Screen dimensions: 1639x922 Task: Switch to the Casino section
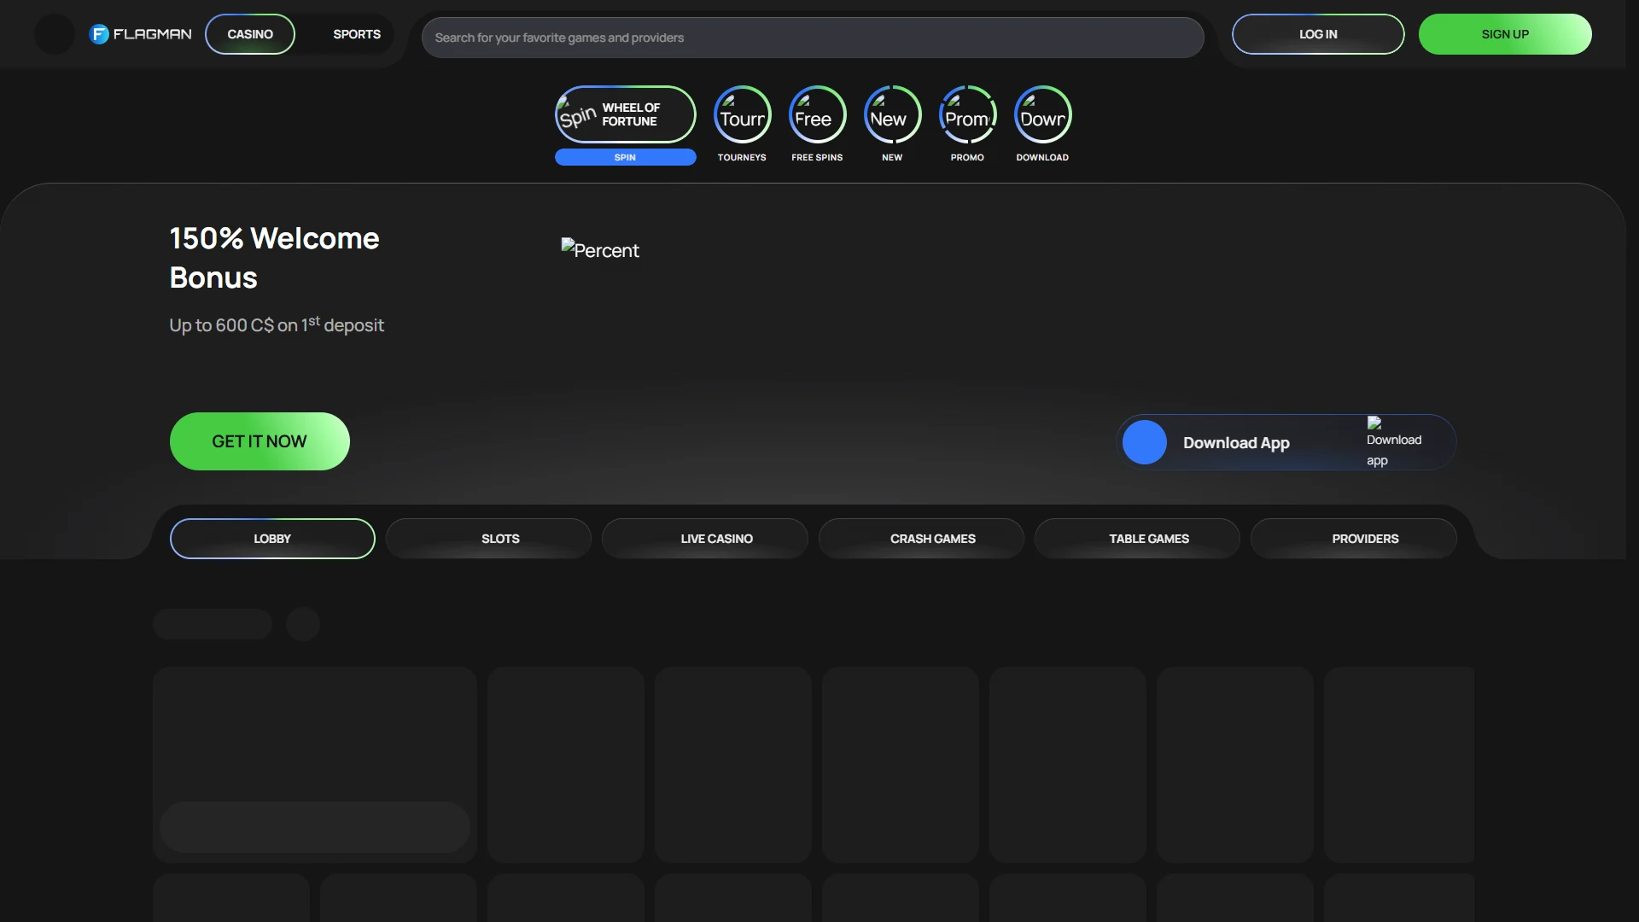[x=250, y=34]
